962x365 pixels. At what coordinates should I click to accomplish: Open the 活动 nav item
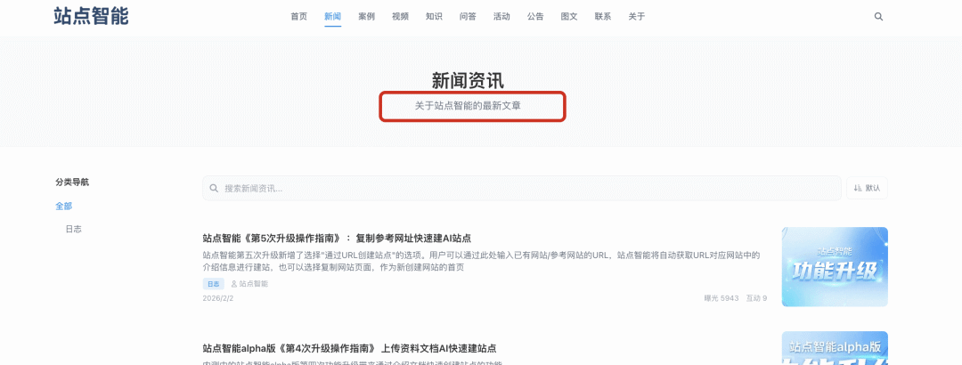click(501, 17)
